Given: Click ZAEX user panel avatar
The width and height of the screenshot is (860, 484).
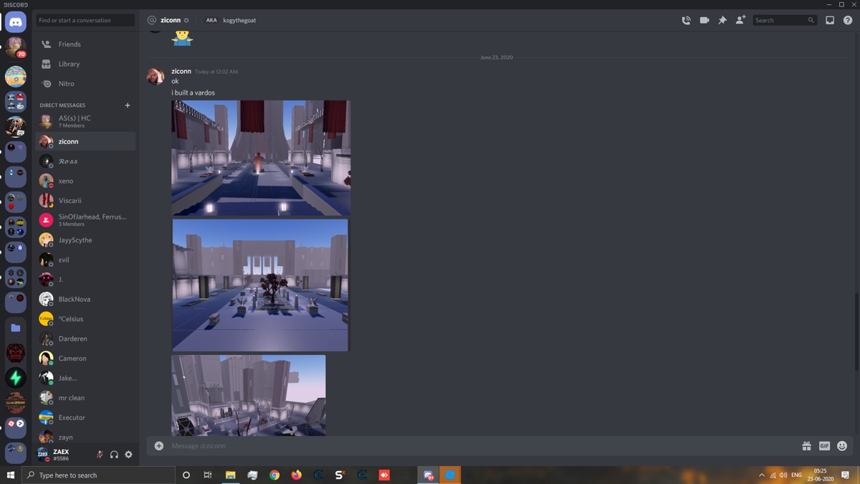Looking at the screenshot, I should [x=44, y=455].
